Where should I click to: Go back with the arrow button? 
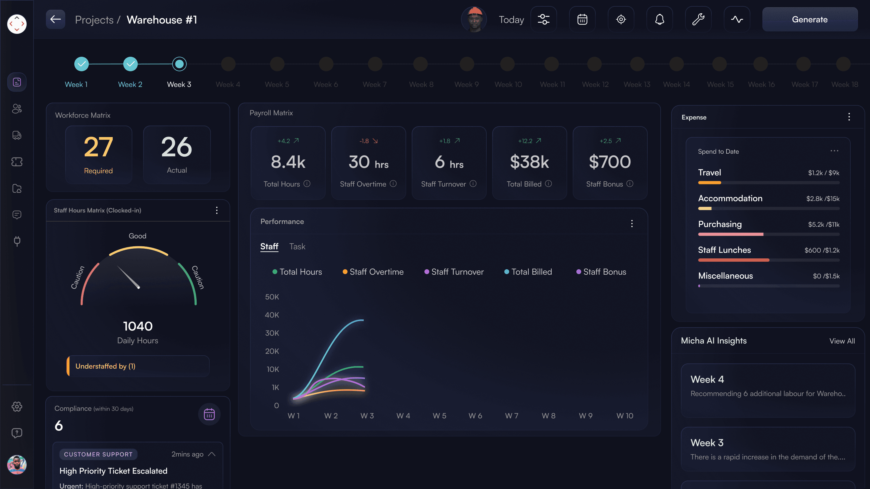55,19
